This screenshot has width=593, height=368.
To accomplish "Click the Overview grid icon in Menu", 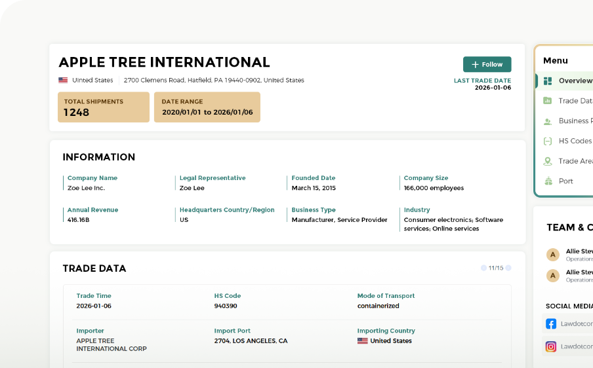I will click(x=548, y=81).
